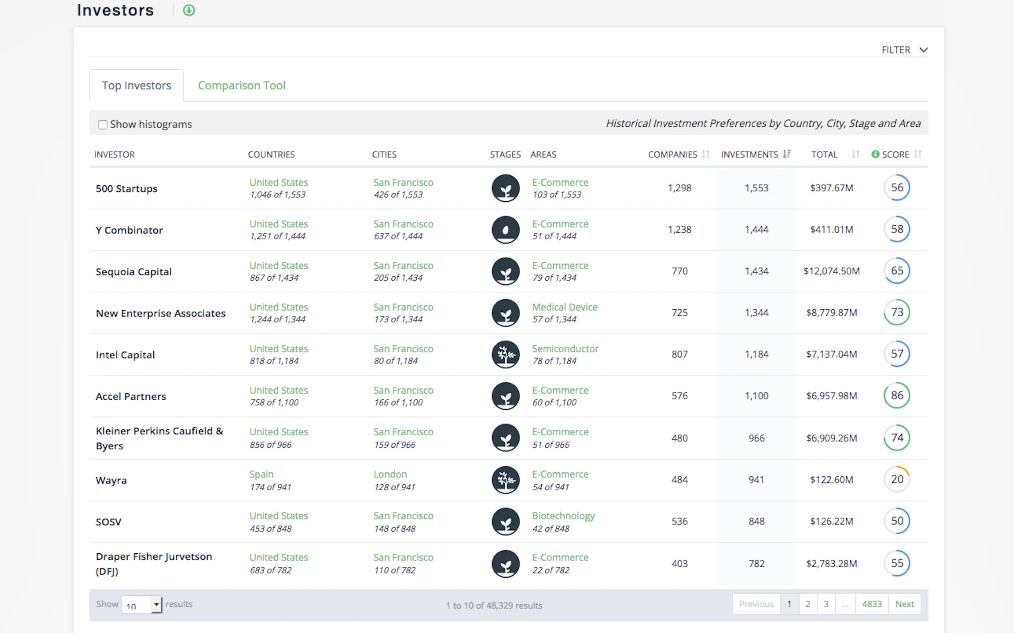1014x633 pixels.
Task: Go to the Next results page
Action: [x=905, y=604]
